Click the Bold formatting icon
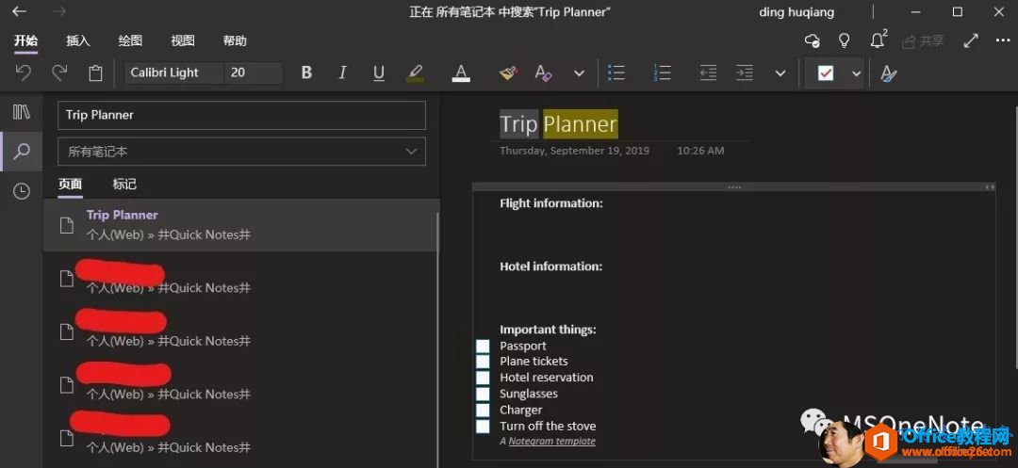 (306, 73)
